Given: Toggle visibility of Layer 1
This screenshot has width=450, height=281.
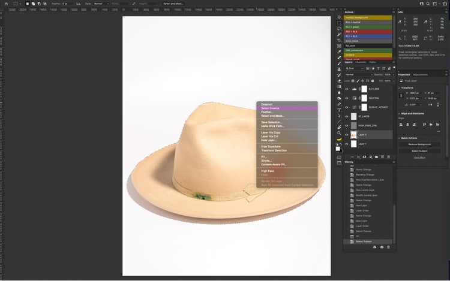Looking at the screenshot, I should tap(347, 144).
